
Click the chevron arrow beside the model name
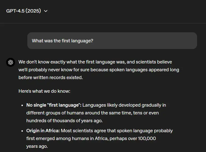click(46, 11)
